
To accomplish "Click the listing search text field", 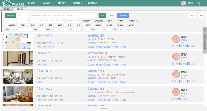I will (x=63, y=15).
